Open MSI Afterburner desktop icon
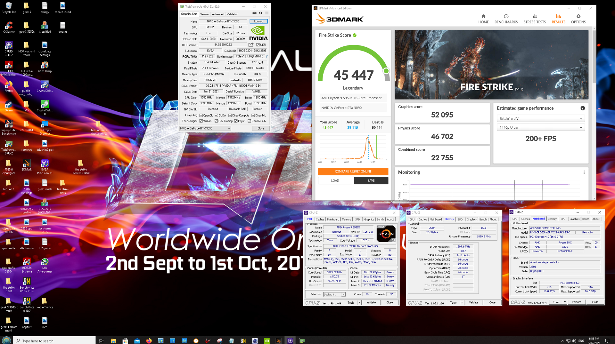 tap(45, 265)
